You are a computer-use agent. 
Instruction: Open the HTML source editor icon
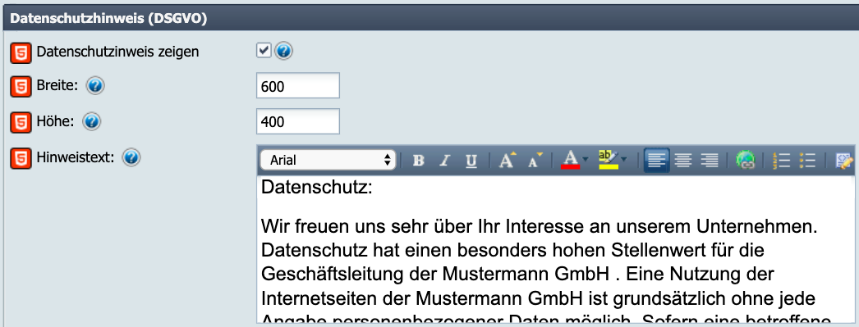pyautogui.click(x=844, y=161)
